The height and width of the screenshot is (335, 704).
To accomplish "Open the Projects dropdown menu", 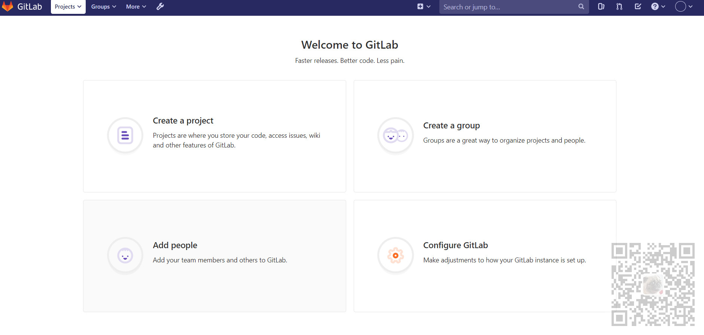I will click(x=68, y=7).
